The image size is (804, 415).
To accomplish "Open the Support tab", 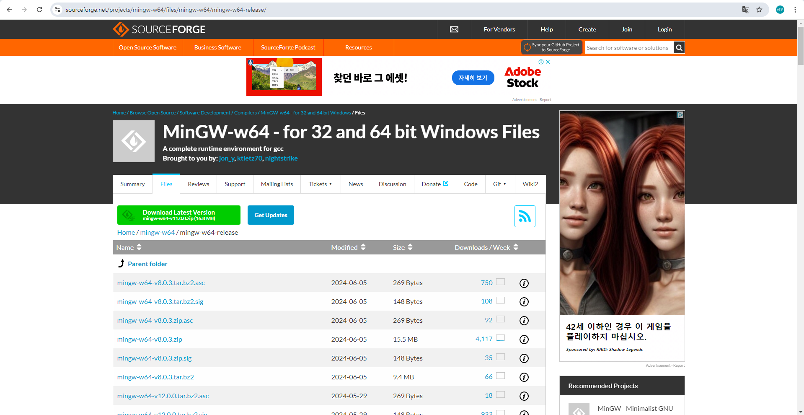I will 235,184.
